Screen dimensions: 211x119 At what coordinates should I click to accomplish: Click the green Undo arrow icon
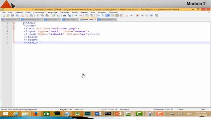(x=53, y=16)
